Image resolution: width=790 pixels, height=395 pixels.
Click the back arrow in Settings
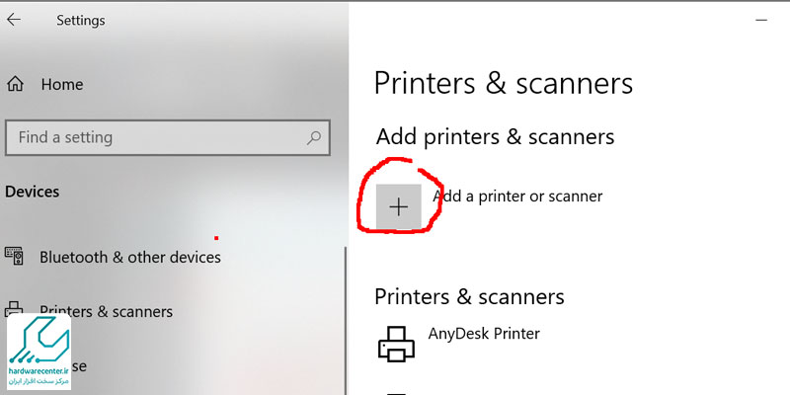14,19
